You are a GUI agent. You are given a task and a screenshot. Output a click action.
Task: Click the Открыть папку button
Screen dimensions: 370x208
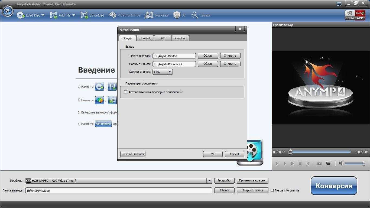(x=252, y=190)
